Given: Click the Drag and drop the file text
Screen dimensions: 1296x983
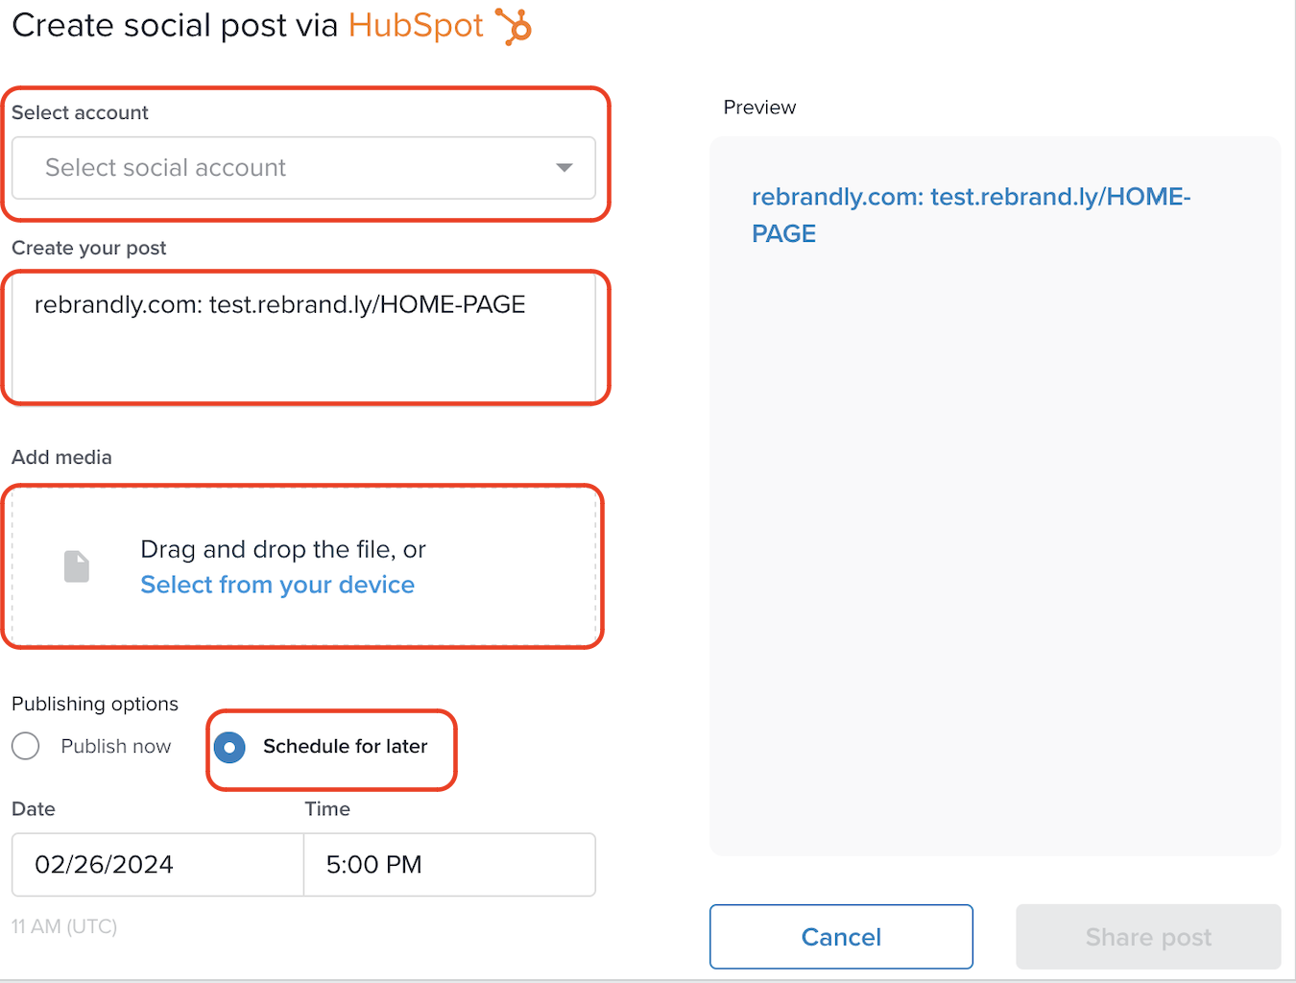Looking at the screenshot, I should (x=283, y=549).
